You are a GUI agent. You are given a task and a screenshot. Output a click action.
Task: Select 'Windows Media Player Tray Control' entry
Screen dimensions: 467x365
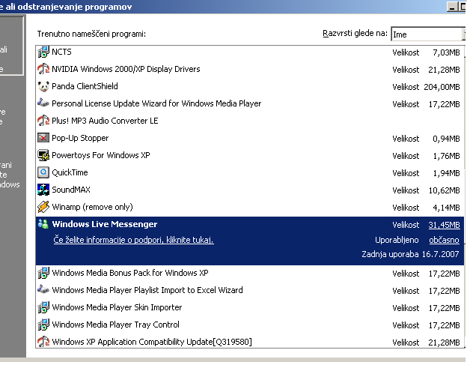point(249,325)
